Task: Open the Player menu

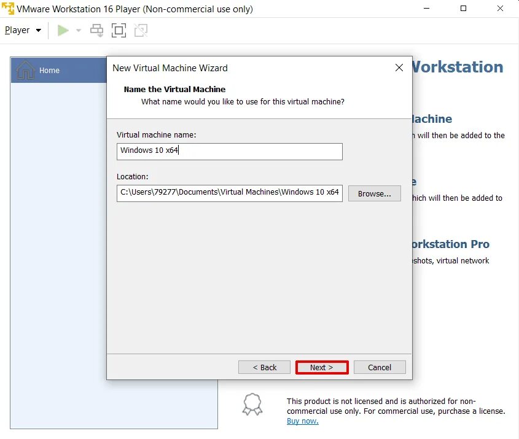Action: point(23,30)
